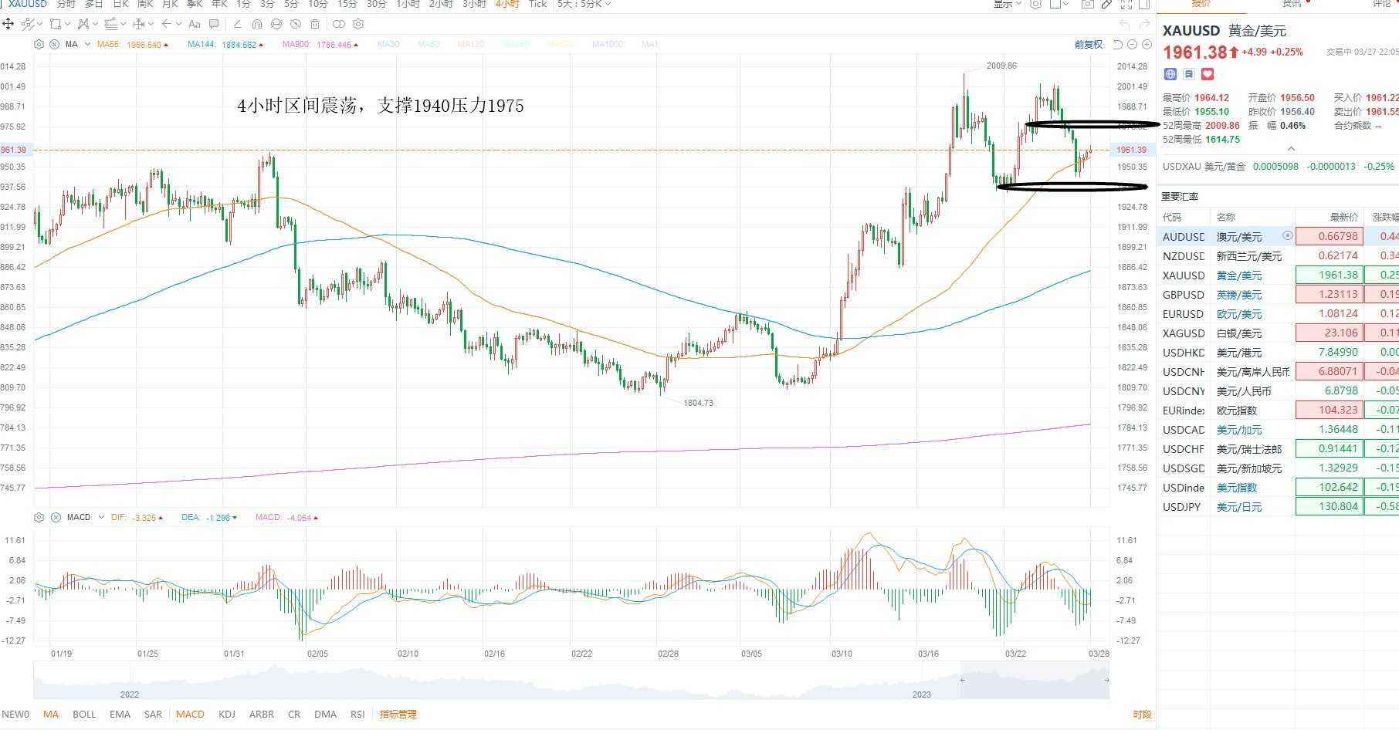1399x730 pixels.
Task: Click the comment bubble drawing tool
Action: [214, 24]
